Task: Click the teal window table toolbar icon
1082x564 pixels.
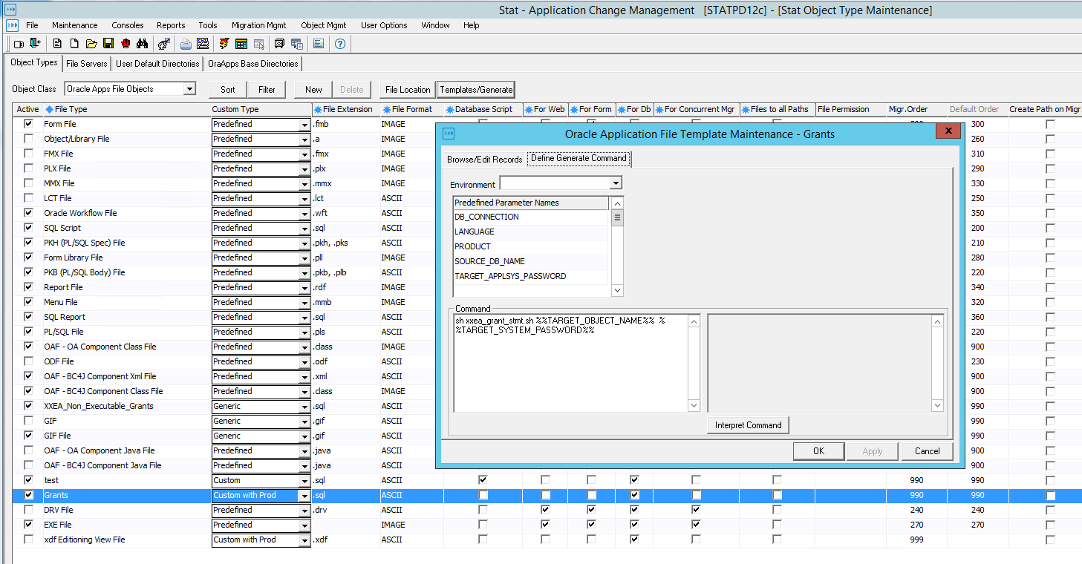Action: pos(241,44)
